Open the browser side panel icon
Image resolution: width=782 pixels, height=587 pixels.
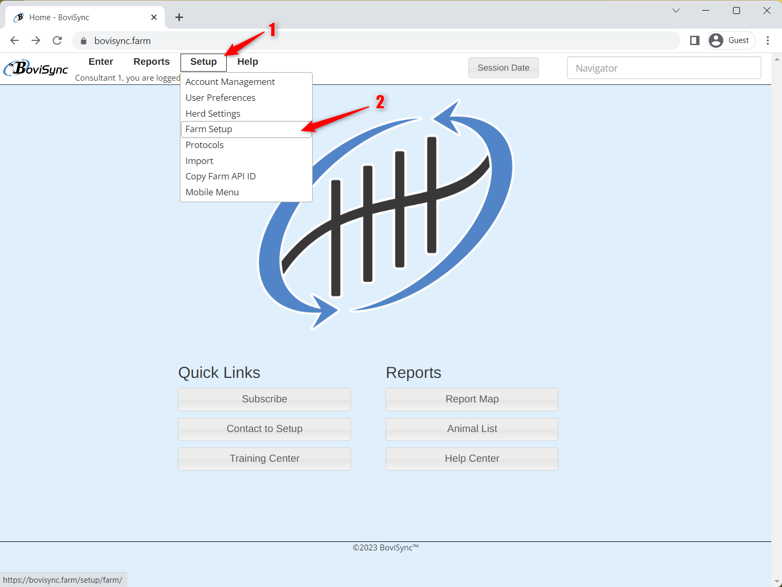tap(694, 40)
